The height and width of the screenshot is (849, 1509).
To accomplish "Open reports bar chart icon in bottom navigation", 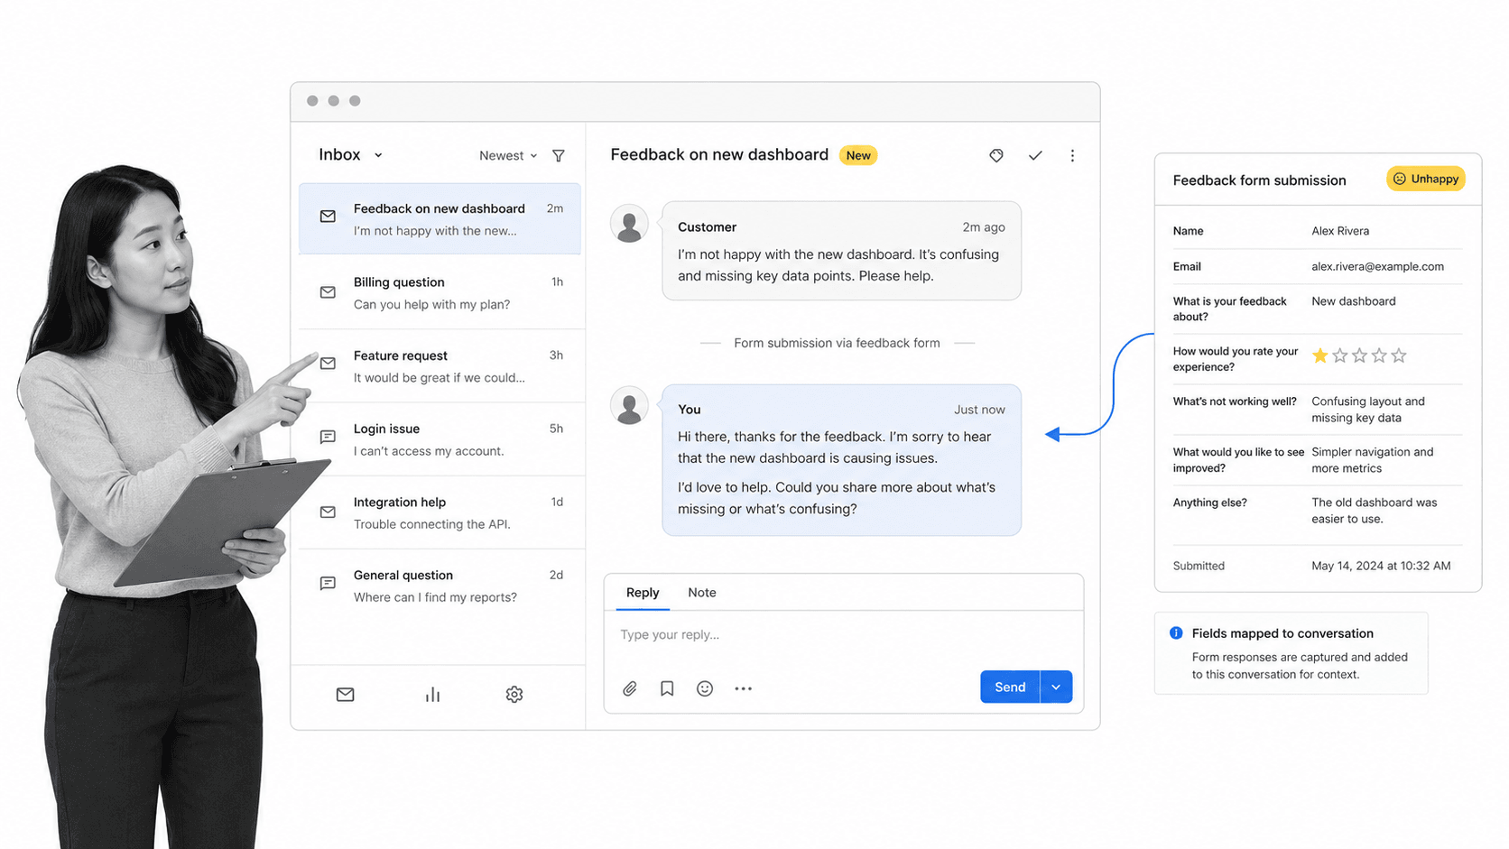I will (x=433, y=695).
